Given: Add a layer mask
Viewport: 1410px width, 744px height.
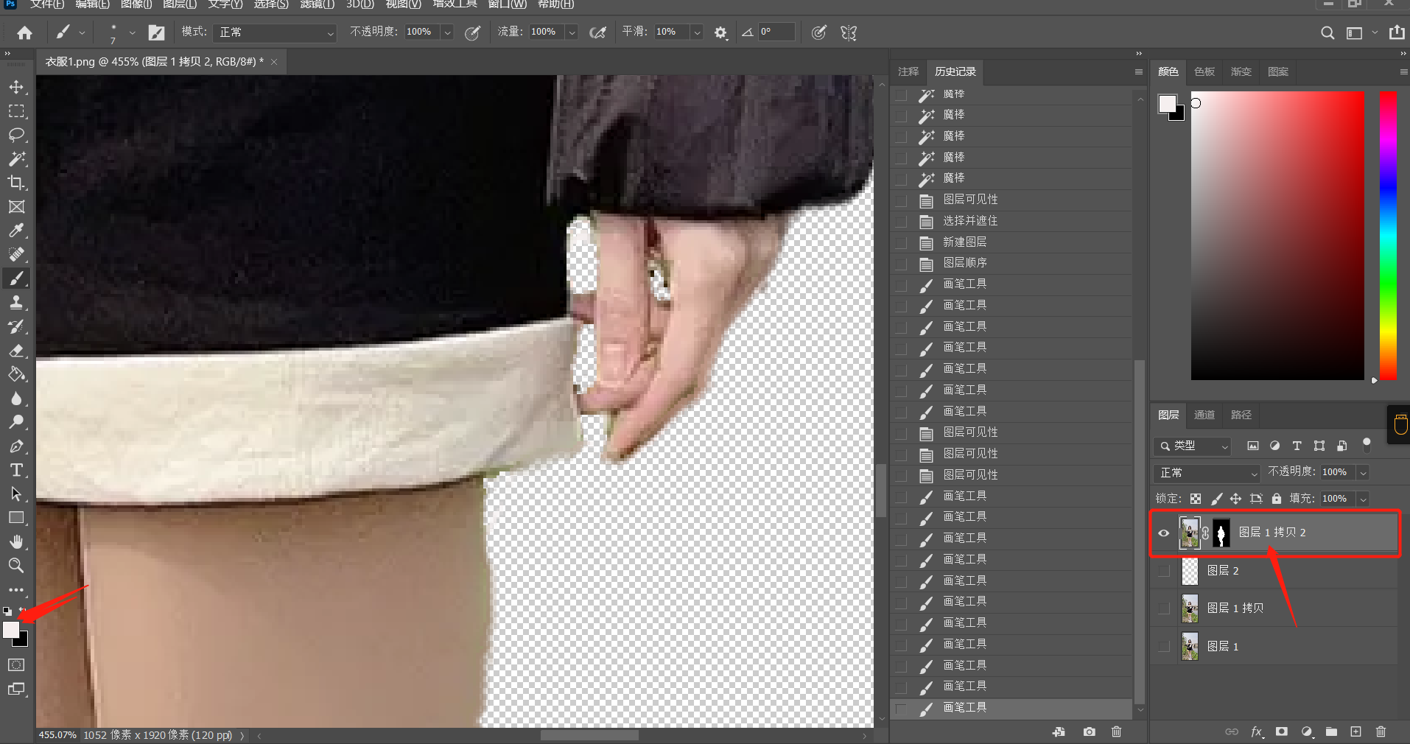Looking at the screenshot, I should [1282, 731].
